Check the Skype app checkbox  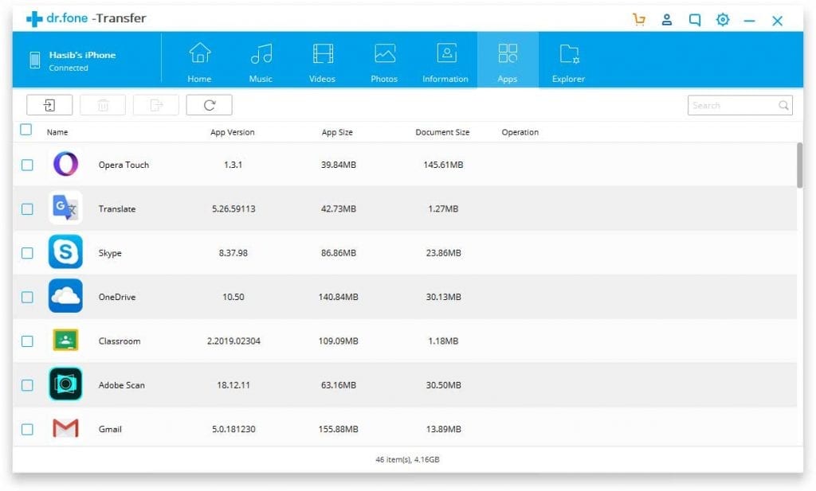(x=27, y=252)
